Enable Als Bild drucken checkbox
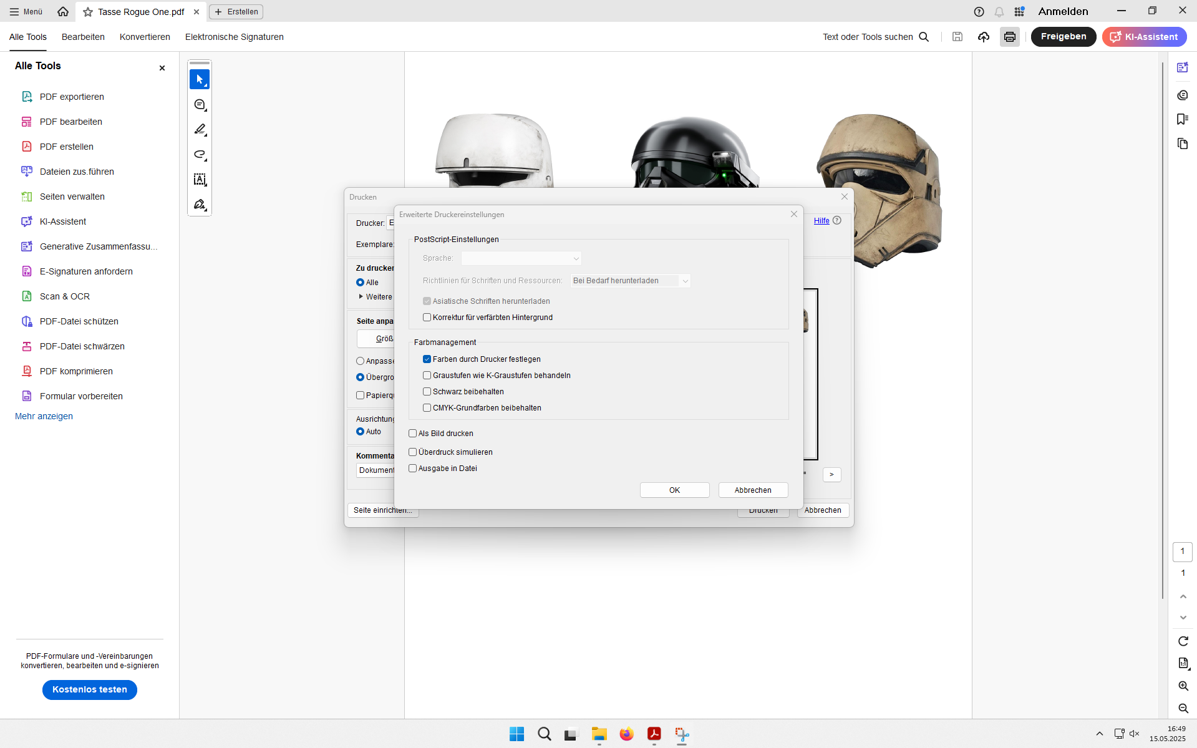 tap(412, 434)
